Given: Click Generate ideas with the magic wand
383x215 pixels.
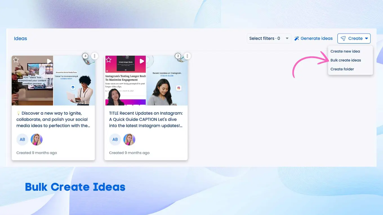Looking at the screenshot, I should coord(313,39).
